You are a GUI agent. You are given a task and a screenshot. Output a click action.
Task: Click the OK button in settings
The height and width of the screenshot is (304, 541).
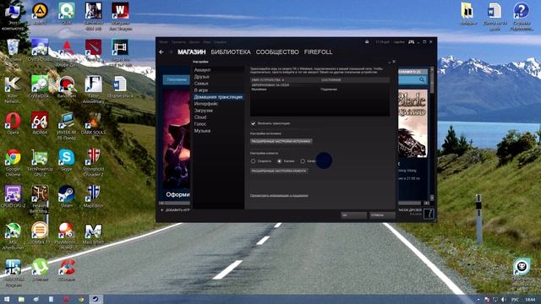(353, 215)
